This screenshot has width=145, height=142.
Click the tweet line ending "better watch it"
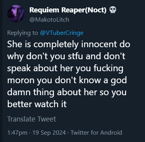(x=37, y=104)
